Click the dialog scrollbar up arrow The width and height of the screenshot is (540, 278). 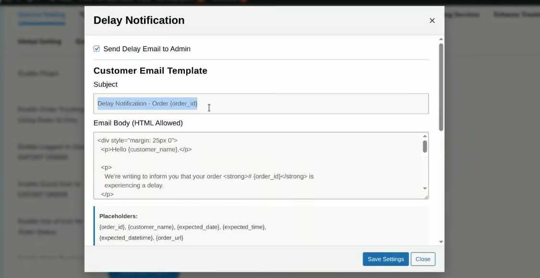coord(441,39)
